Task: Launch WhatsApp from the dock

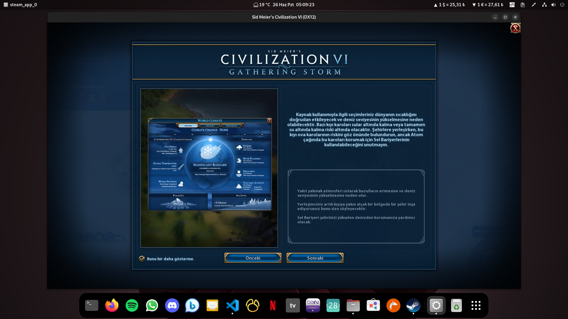Action: (x=152, y=305)
